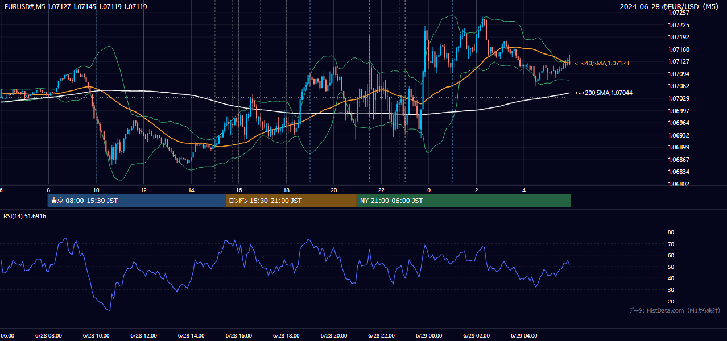This screenshot has height=341, width=727.
Task: Click the 6/28 20:00 date label
Action: [x=333, y=335]
